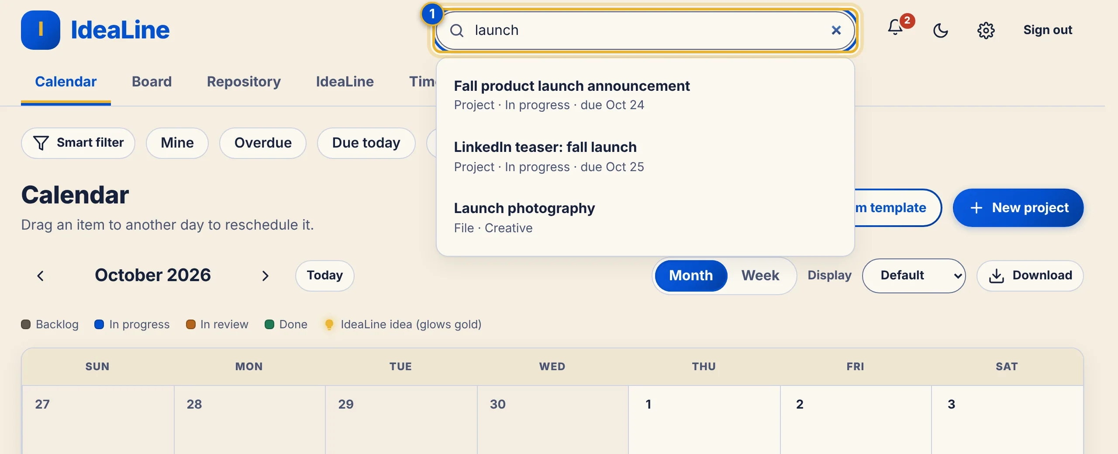Image resolution: width=1118 pixels, height=454 pixels.
Task: Open the notifications bell
Action: [895, 28]
